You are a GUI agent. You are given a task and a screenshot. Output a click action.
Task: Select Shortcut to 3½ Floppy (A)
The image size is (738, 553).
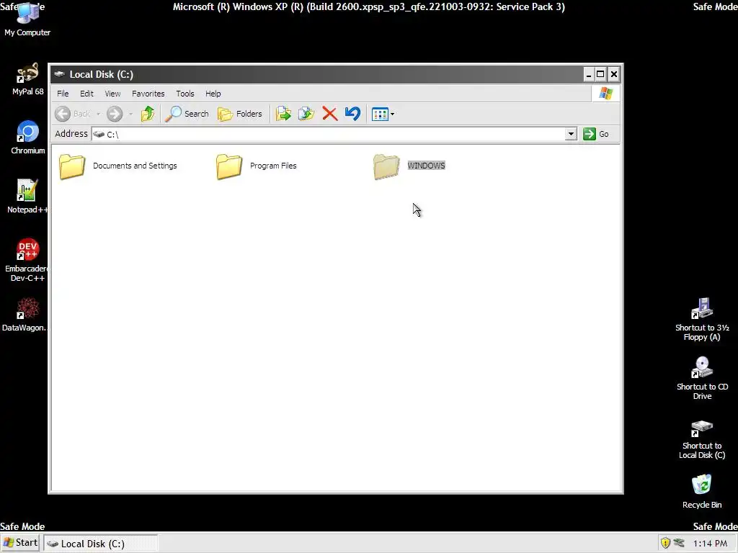(x=702, y=319)
